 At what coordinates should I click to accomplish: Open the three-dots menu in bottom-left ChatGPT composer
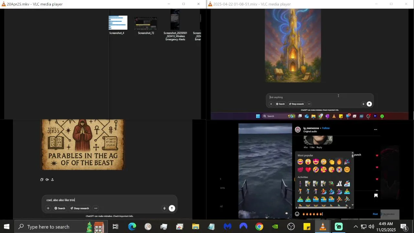(x=96, y=208)
